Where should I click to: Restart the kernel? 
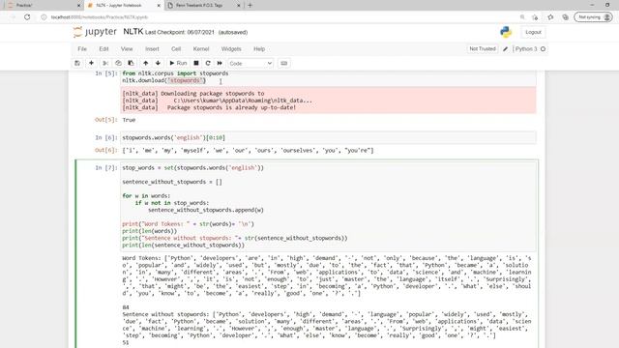[208, 63]
